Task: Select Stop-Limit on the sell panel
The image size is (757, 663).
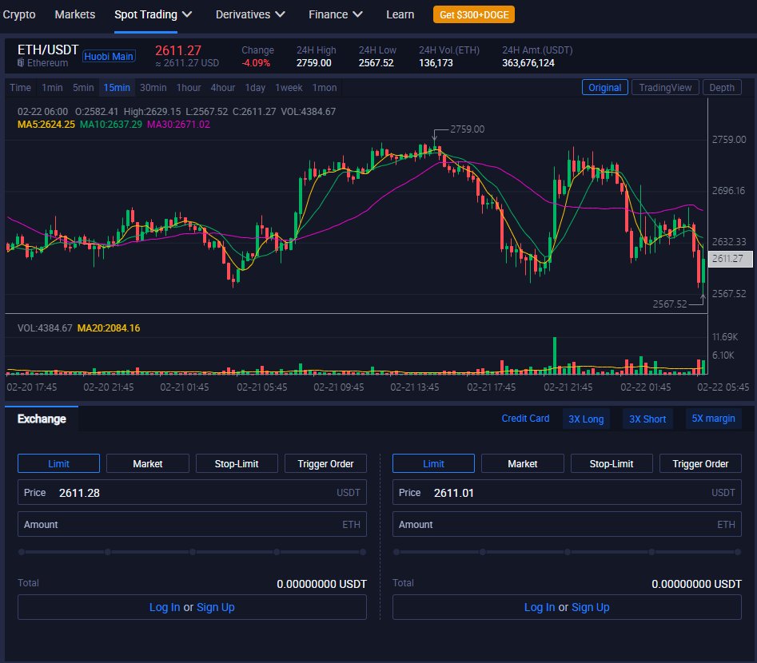Action: [x=612, y=463]
